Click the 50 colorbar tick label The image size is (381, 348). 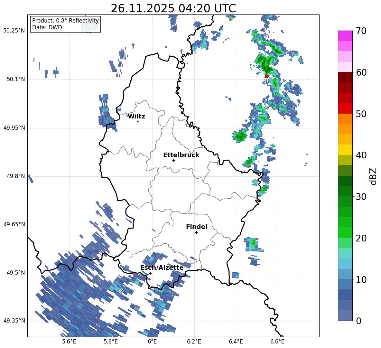(x=361, y=114)
